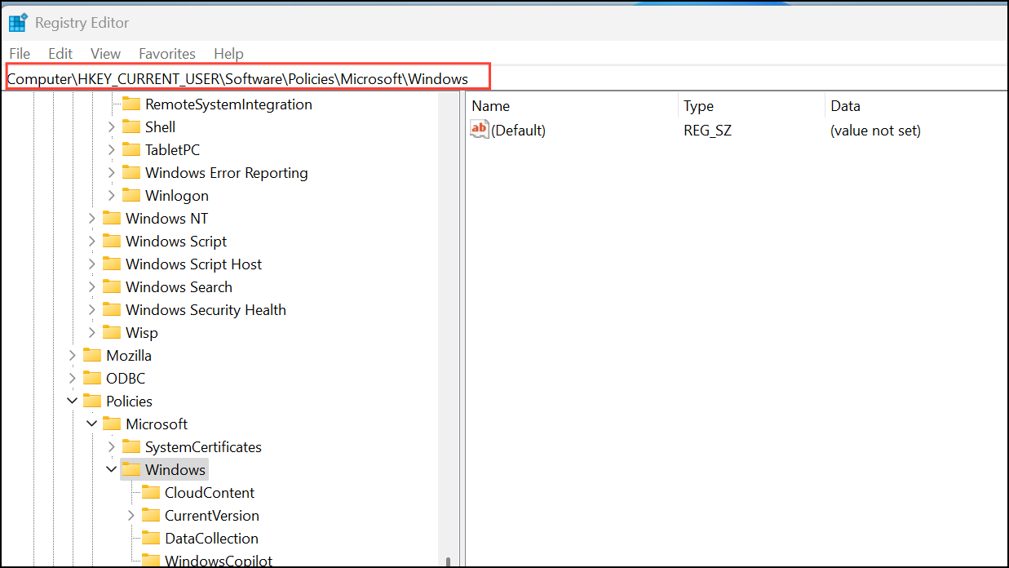The height and width of the screenshot is (568, 1009).
Task: Click the TabletPC folder icon
Action: click(x=131, y=150)
